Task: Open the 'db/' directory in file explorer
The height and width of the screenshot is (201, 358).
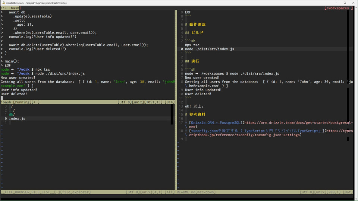Action: pos(12,114)
